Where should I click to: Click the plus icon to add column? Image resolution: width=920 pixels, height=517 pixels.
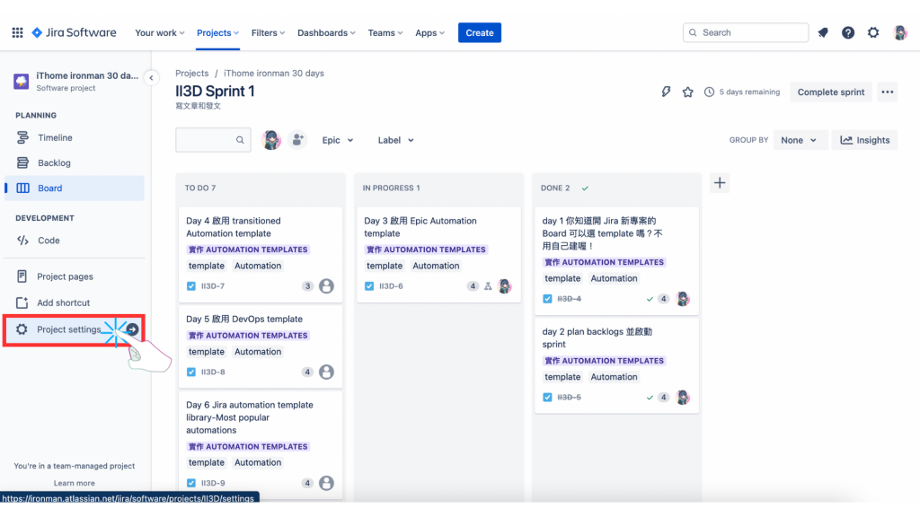tap(720, 183)
